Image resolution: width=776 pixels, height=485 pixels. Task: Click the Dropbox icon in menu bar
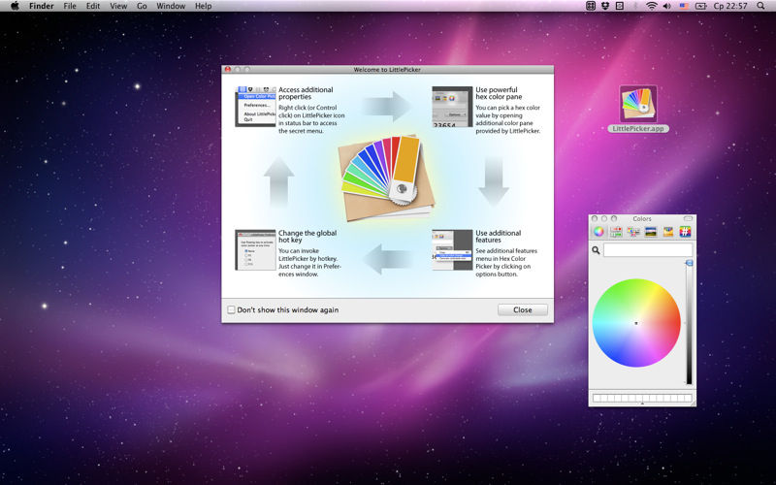pos(604,6)
